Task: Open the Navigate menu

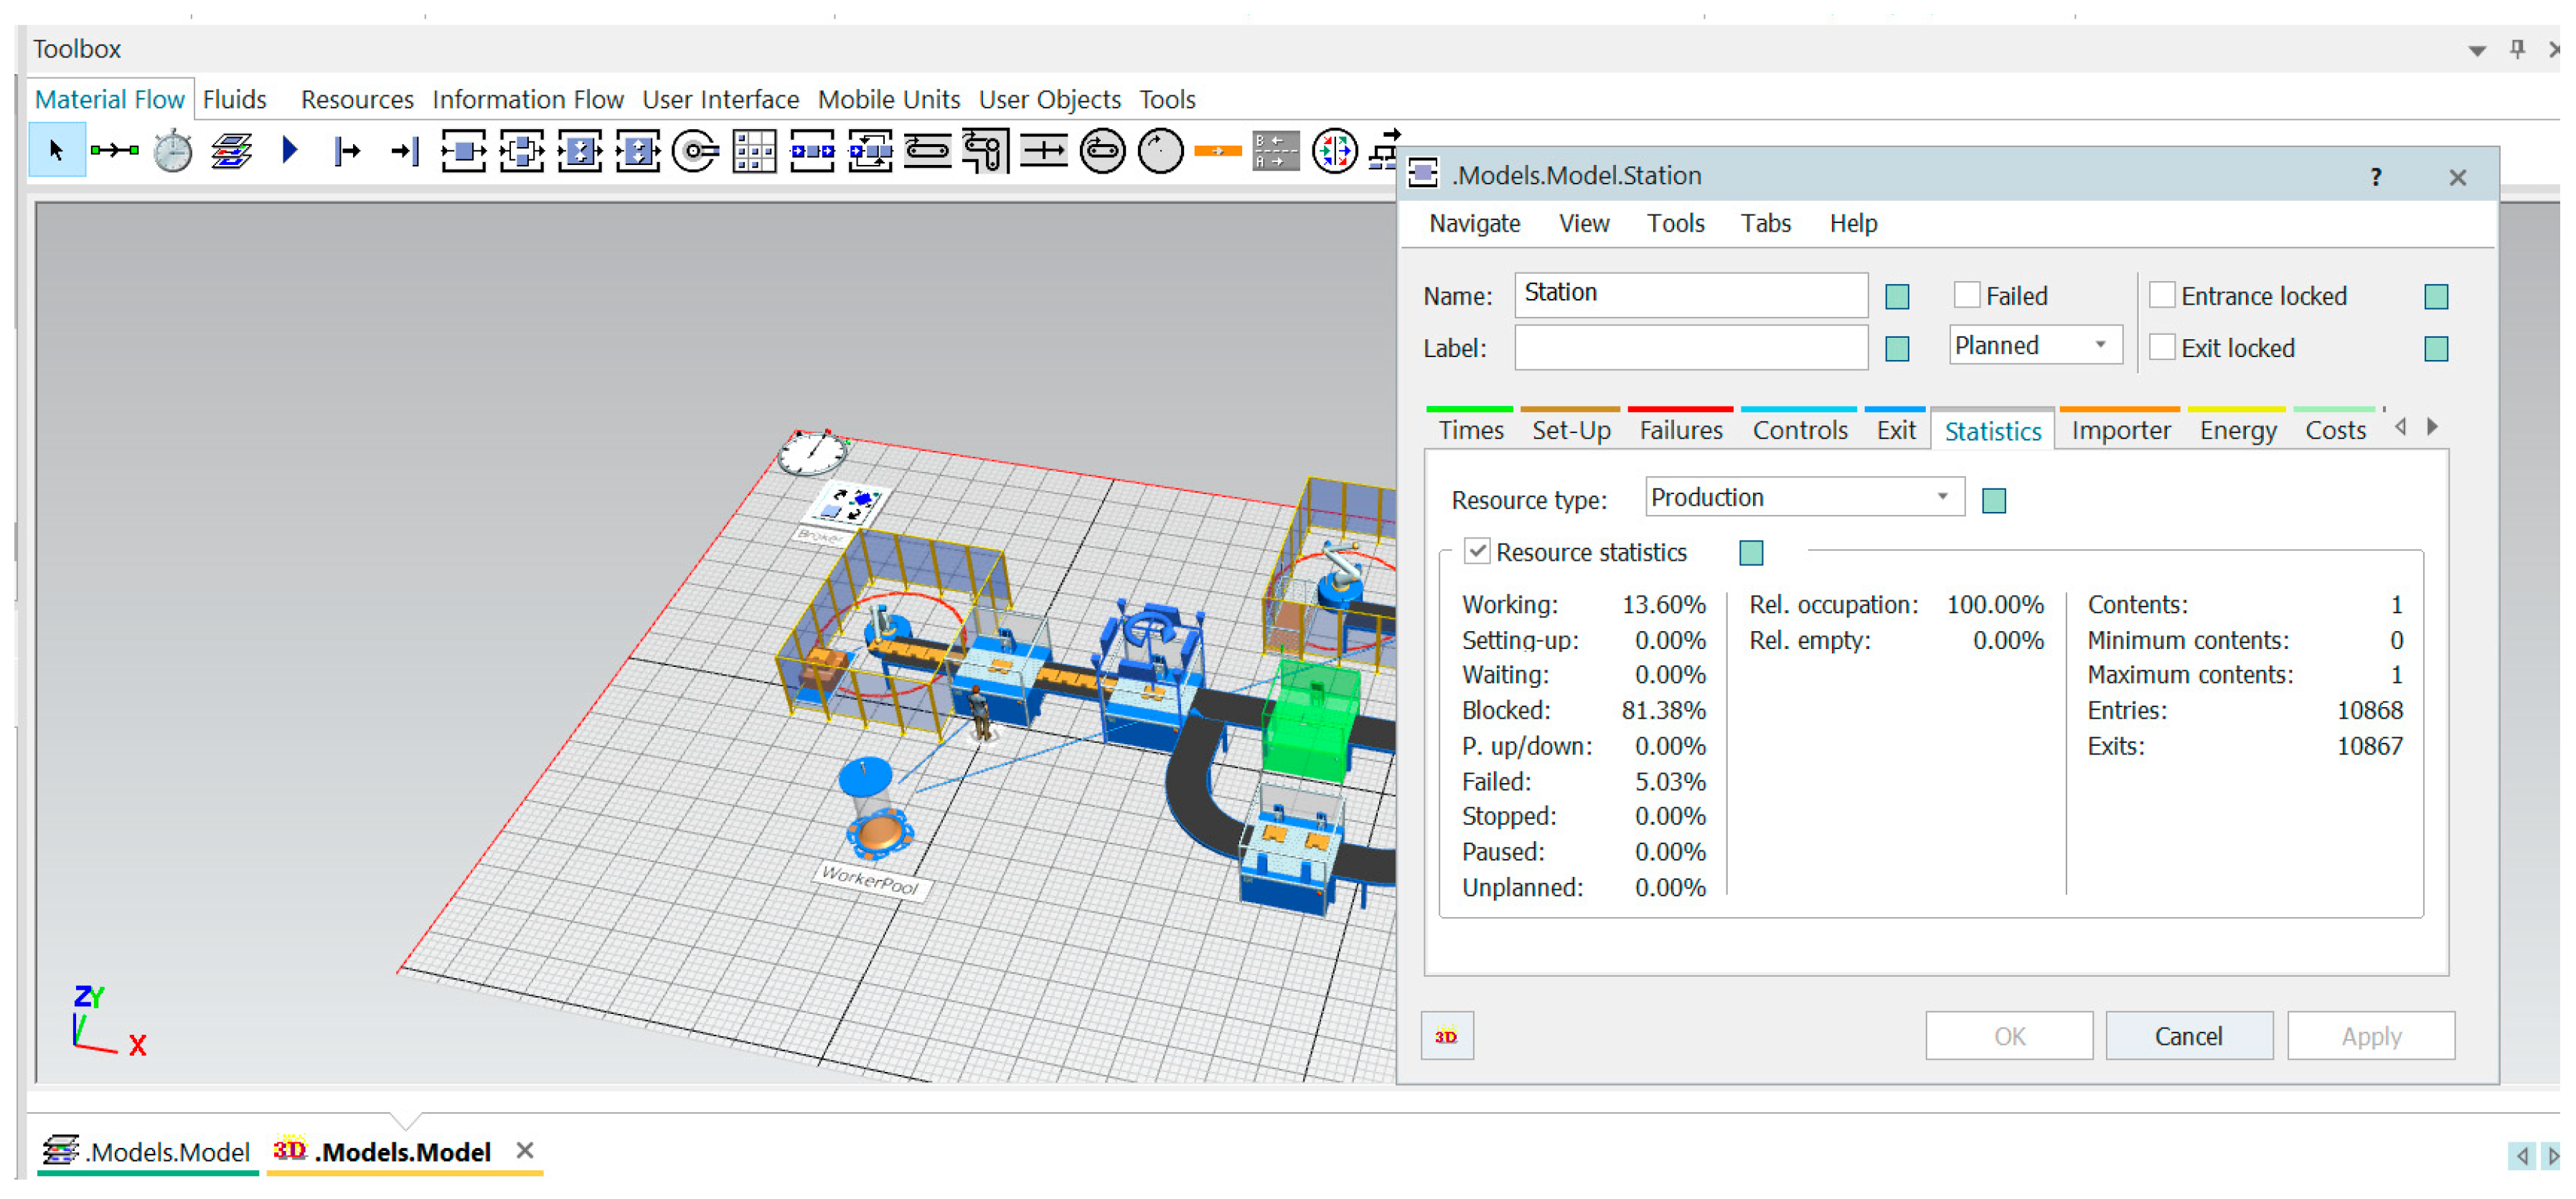Action: (1474, 224)
